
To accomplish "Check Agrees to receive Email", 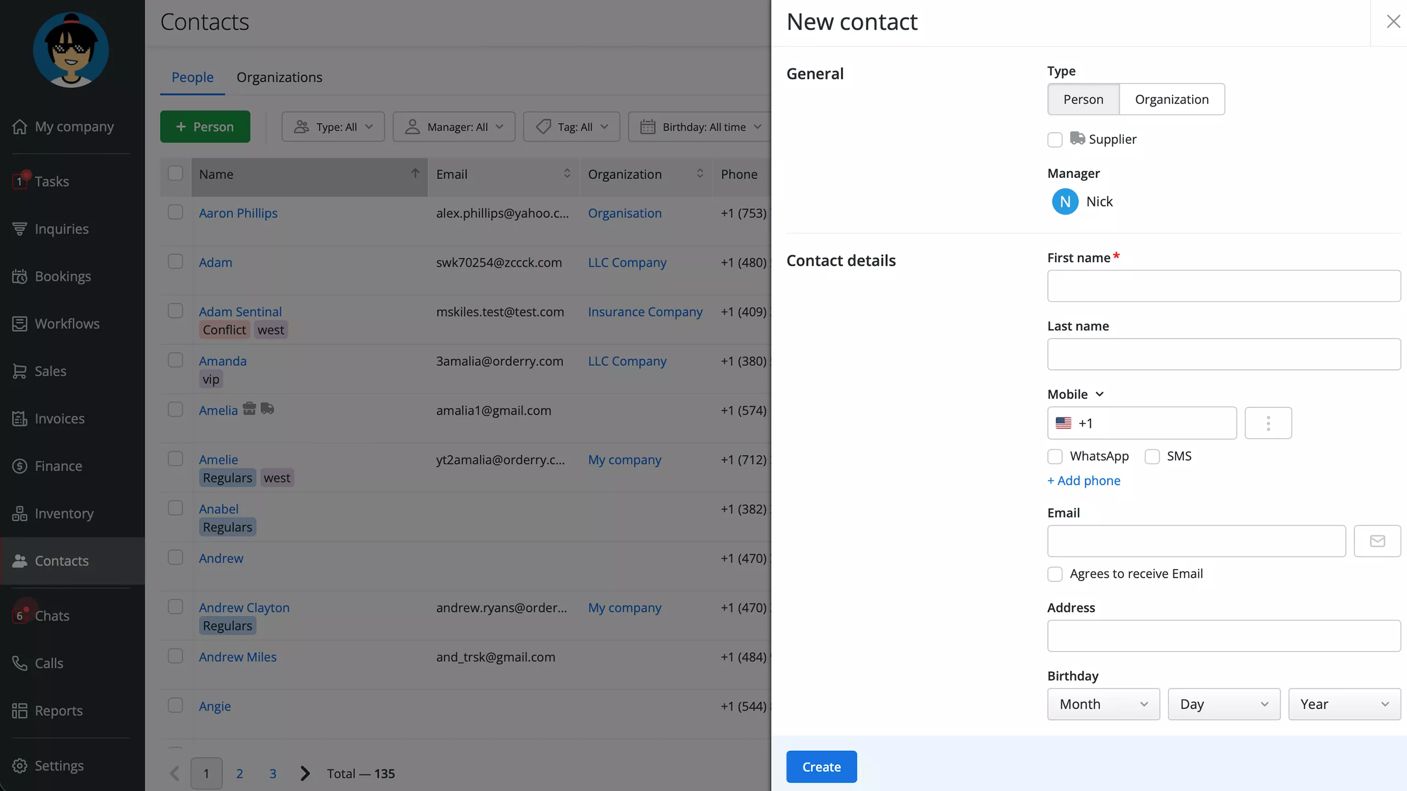I will coord(1055,574).
